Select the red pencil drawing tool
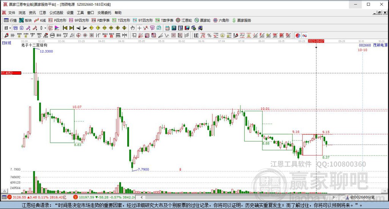Image resolution: width=389 pixels, height=209 pixels. tap(6, 35)
